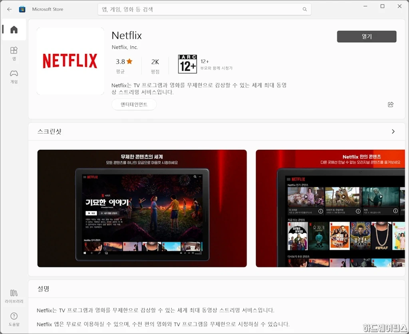Viewport: 409px width, 334px height.
Task: Expand the 스크린샷 section chevron
Action: click(393, 131)
